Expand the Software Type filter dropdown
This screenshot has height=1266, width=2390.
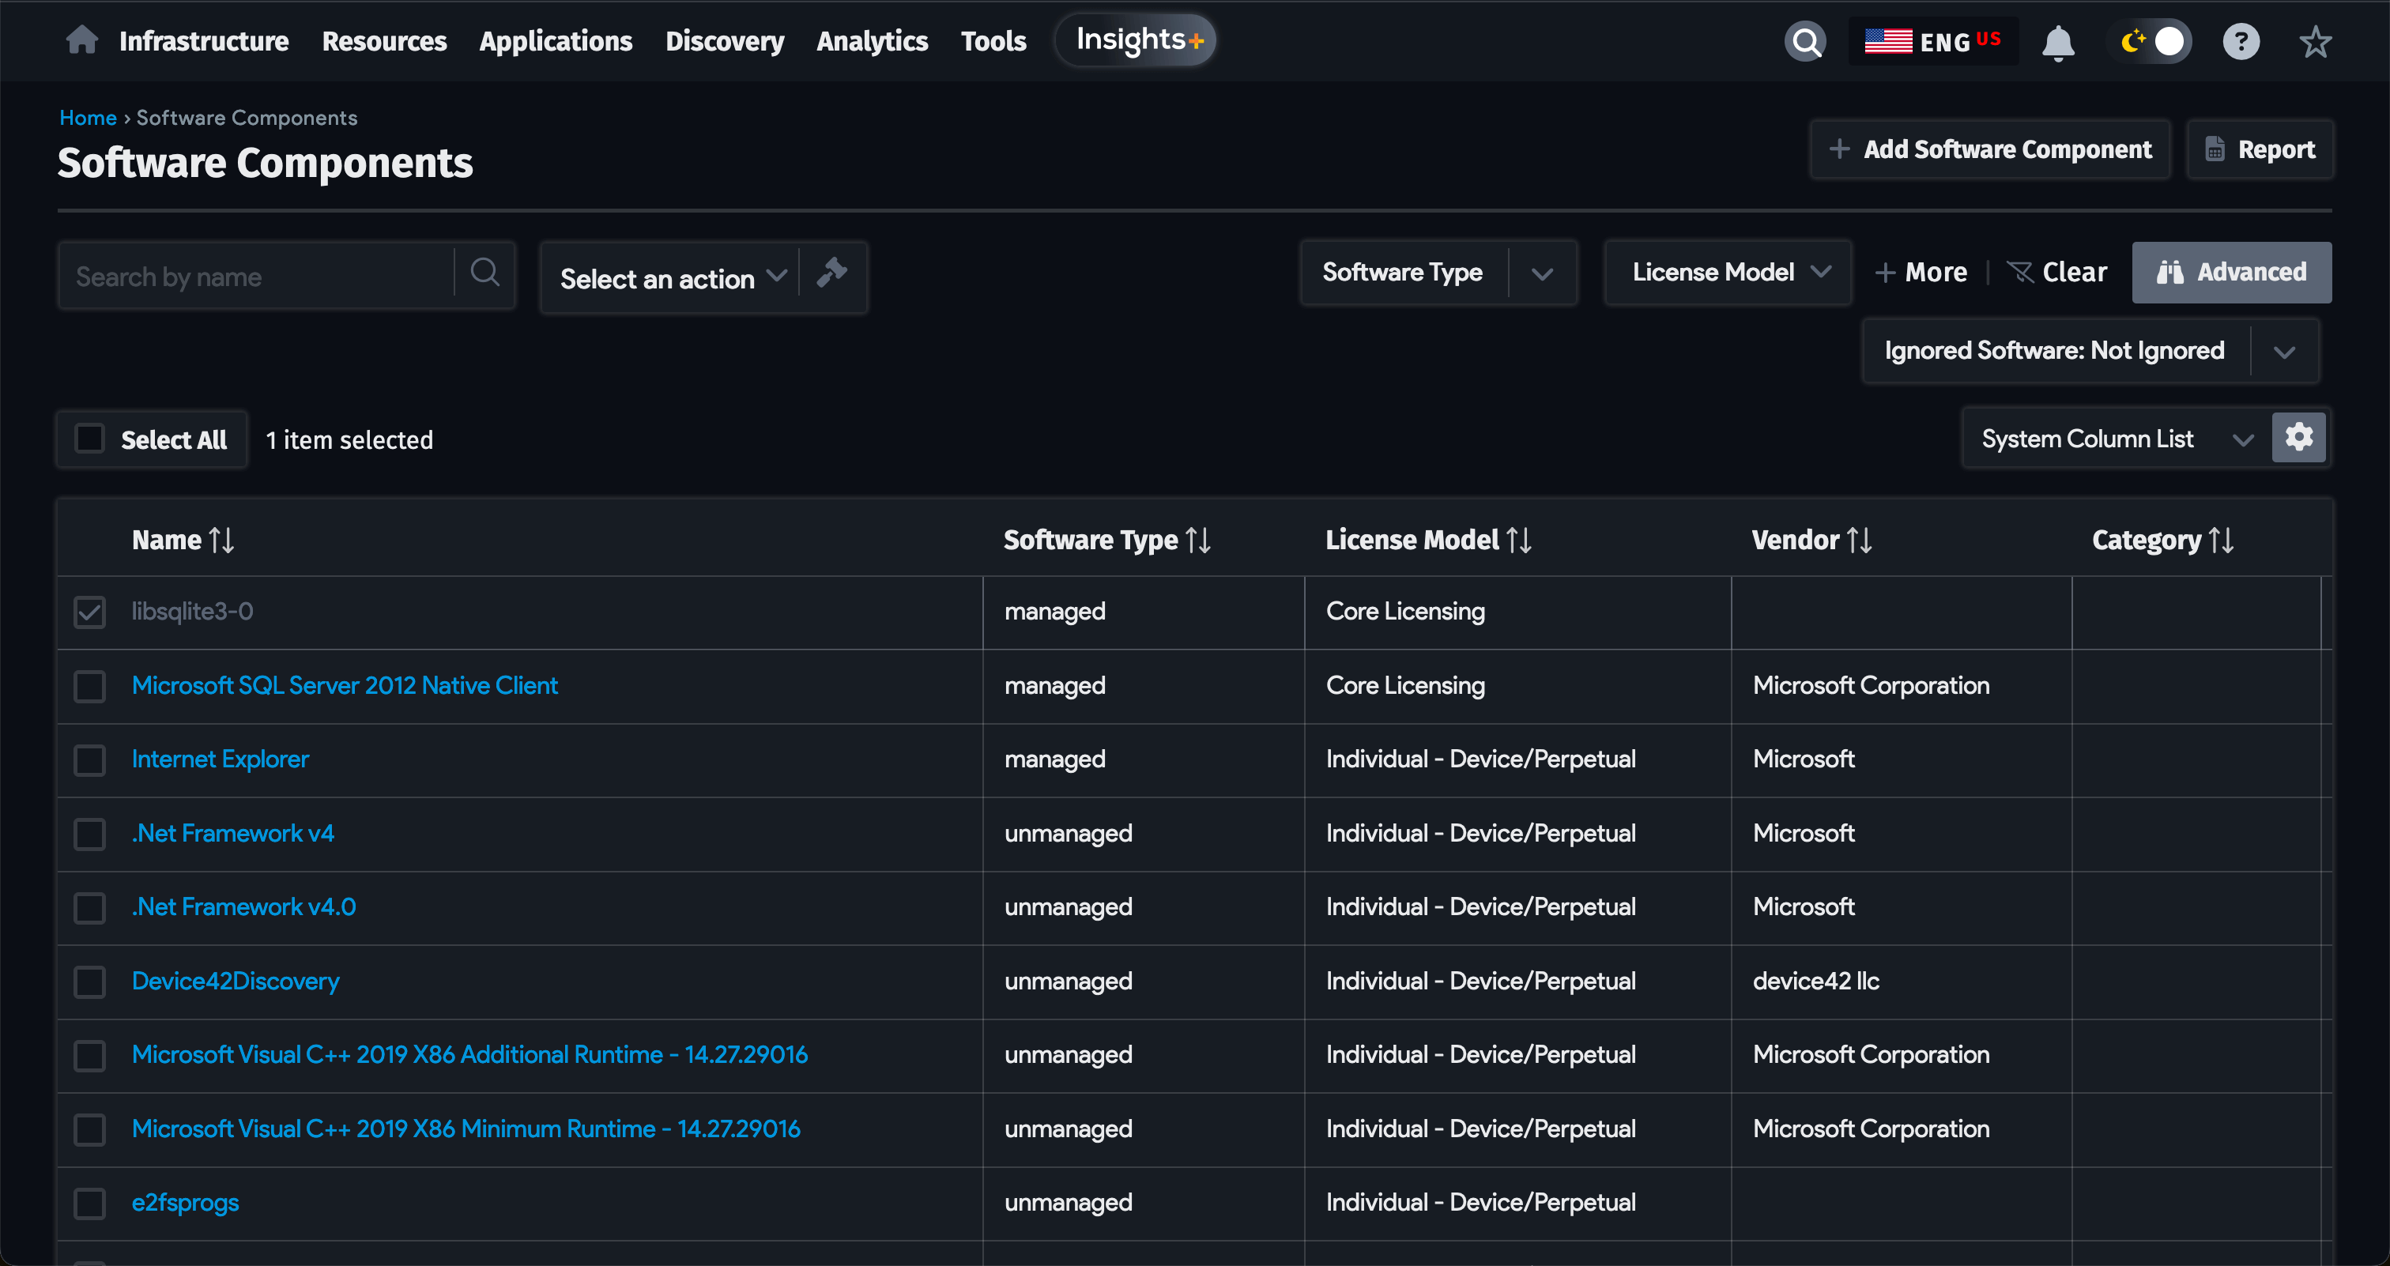point(1543,273)
